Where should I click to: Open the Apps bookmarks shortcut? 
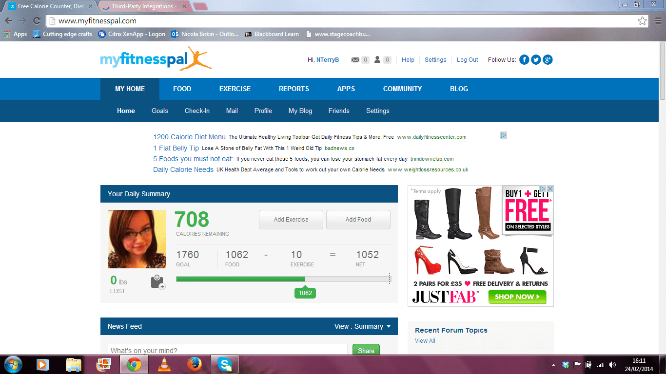[15, 34]
